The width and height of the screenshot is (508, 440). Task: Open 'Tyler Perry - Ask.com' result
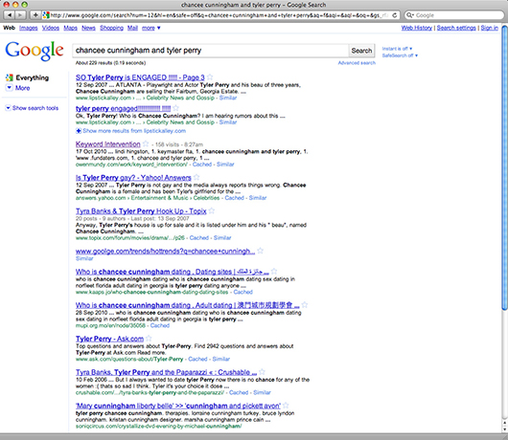(109, 339)
